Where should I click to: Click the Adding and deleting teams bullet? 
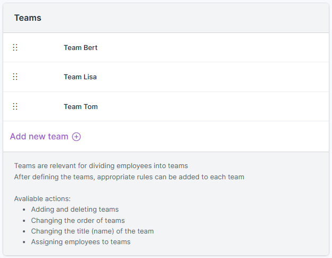(74, 210)
